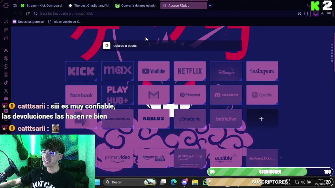Open the Facebook speed dial tile
This screenshot has width=335, height=188.
[81, 95]
